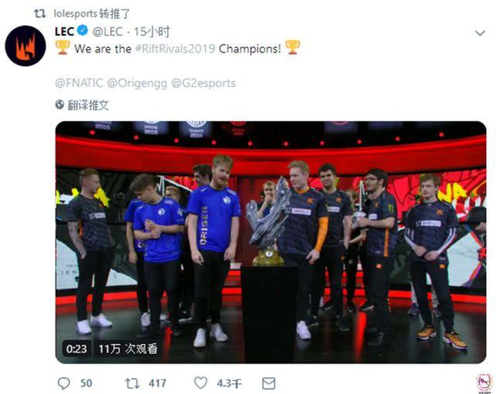Share tweet via the envelope icon

pyautogui.click(x=269, y=383)
